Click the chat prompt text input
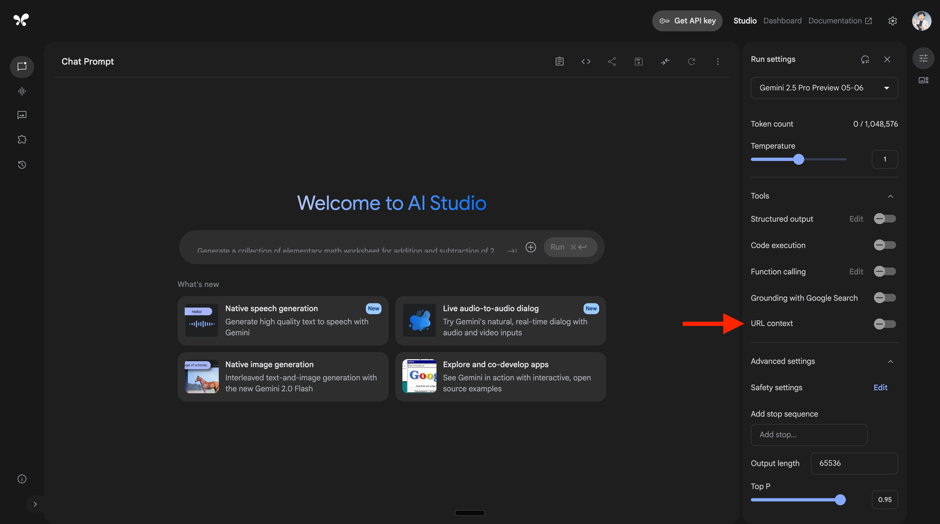This screenshot has width=940, height=524. 345,250
